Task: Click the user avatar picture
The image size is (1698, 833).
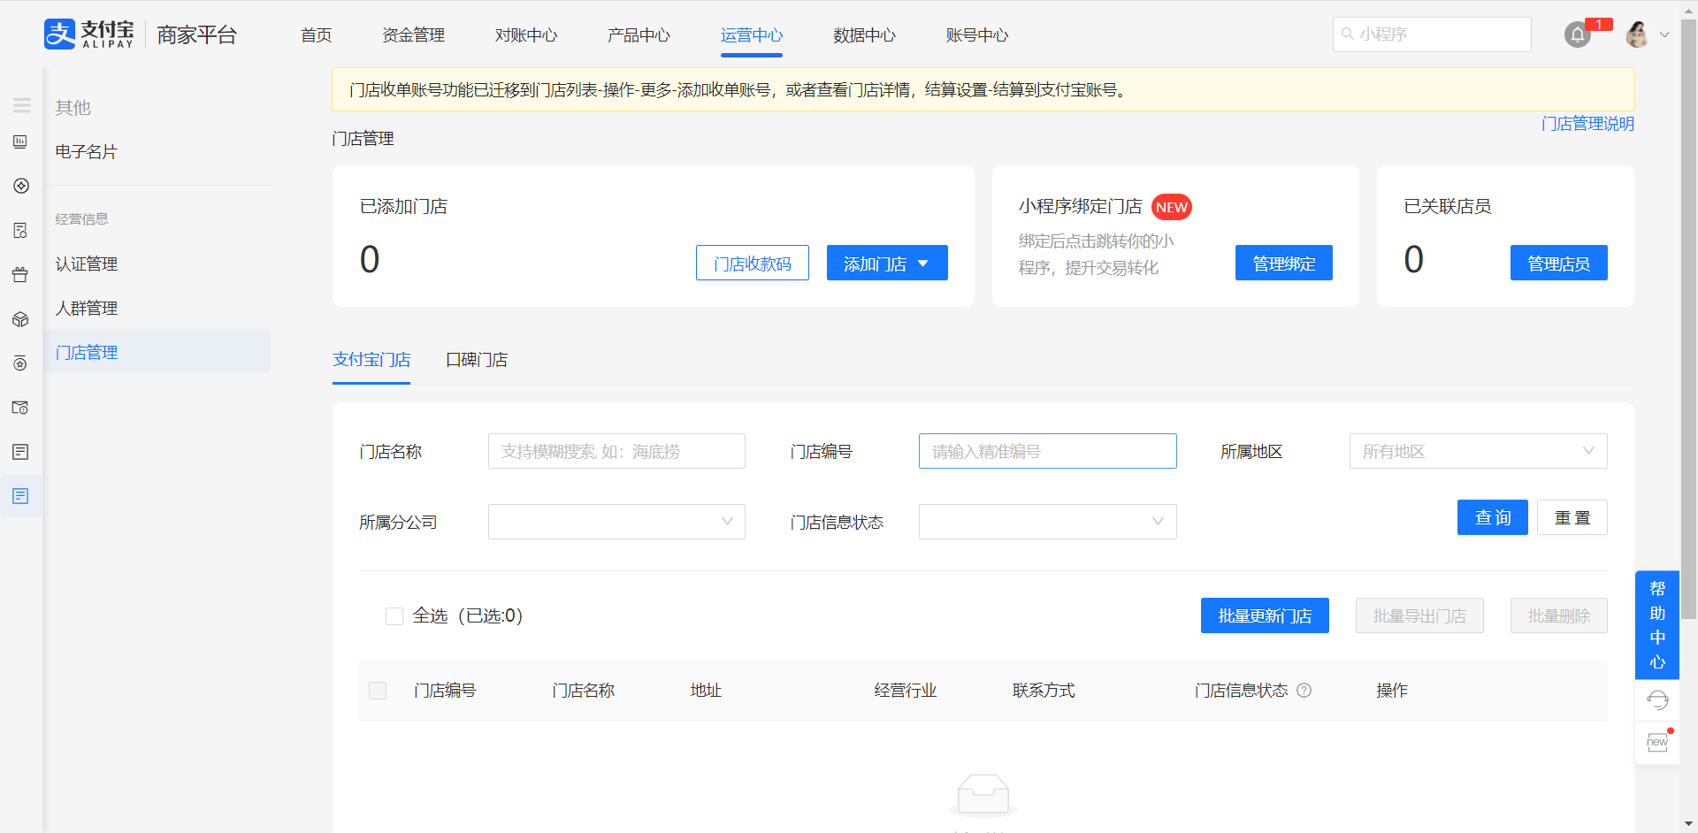Action: click(x=1637, y=34)
